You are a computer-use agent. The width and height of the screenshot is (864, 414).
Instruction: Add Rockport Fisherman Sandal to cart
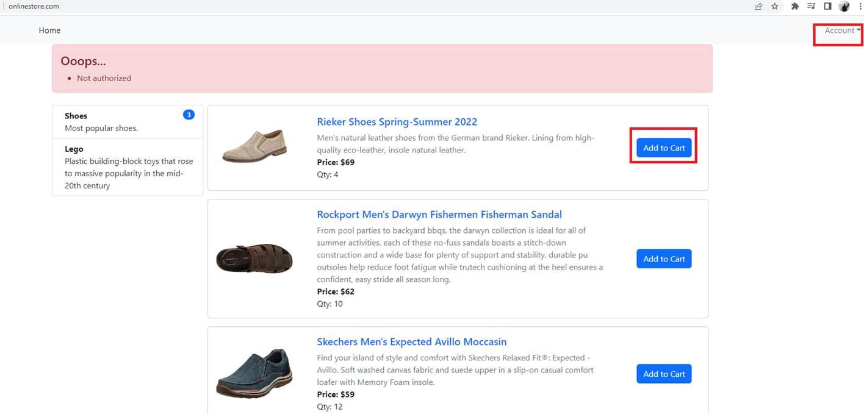pyautogui.click(x=664, y=259)
